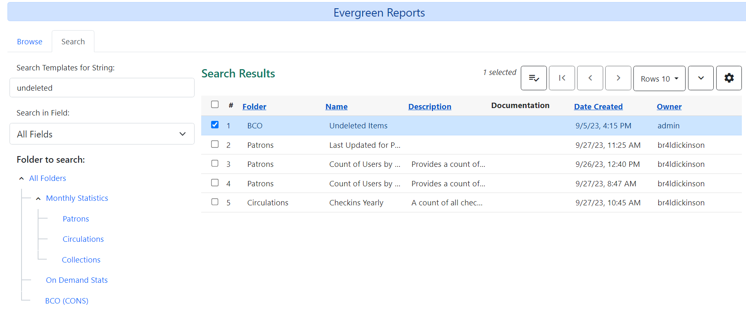The image size is (746, 313).
Task: Toggle the select-all header checkbox
Action: (215, 104)
